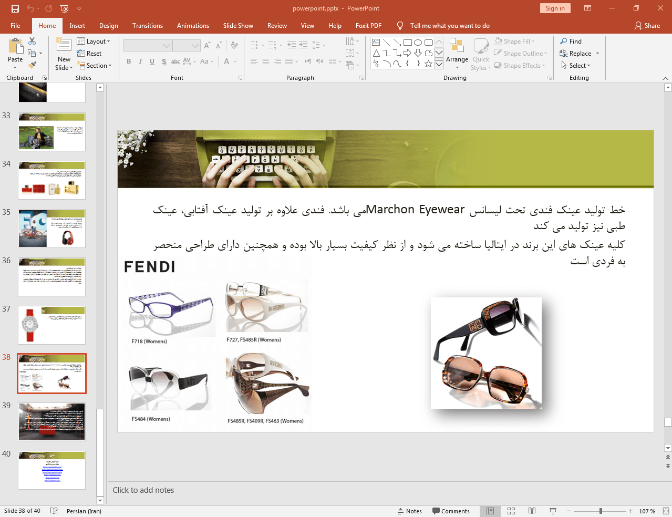Align the text to the left
This screenshot has height=517, width=672.
tap(254, 61)
